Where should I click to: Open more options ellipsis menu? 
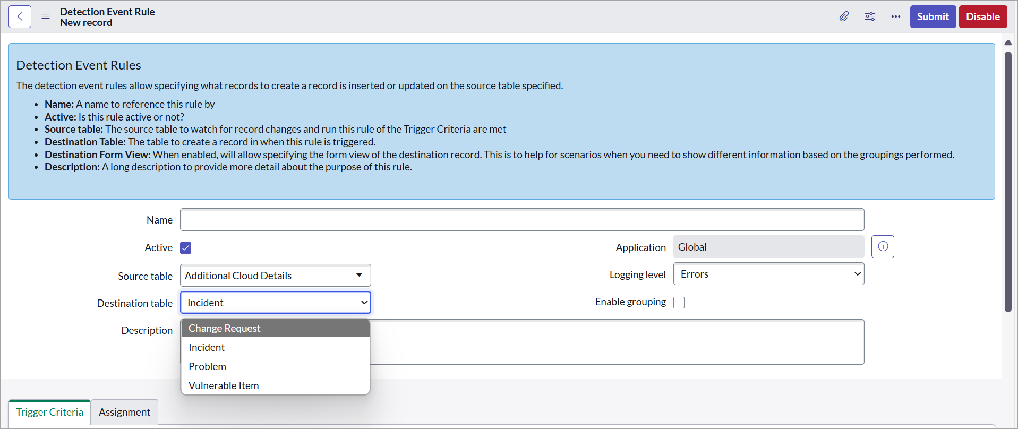(896, 16)
